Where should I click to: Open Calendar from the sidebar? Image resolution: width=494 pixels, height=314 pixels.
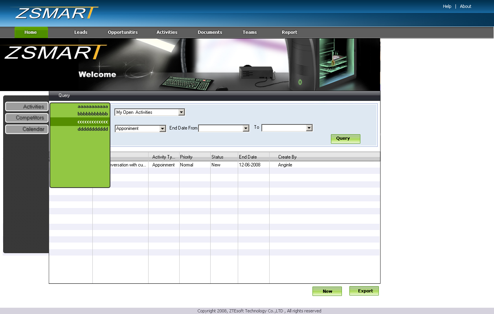[27, 129]
